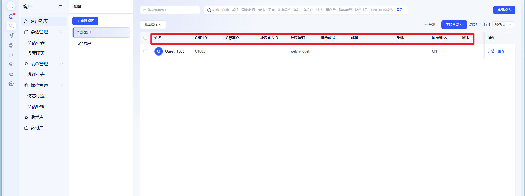Select the customers person icon in sidebar
This screenshot has height=196, width=525.
11,26
